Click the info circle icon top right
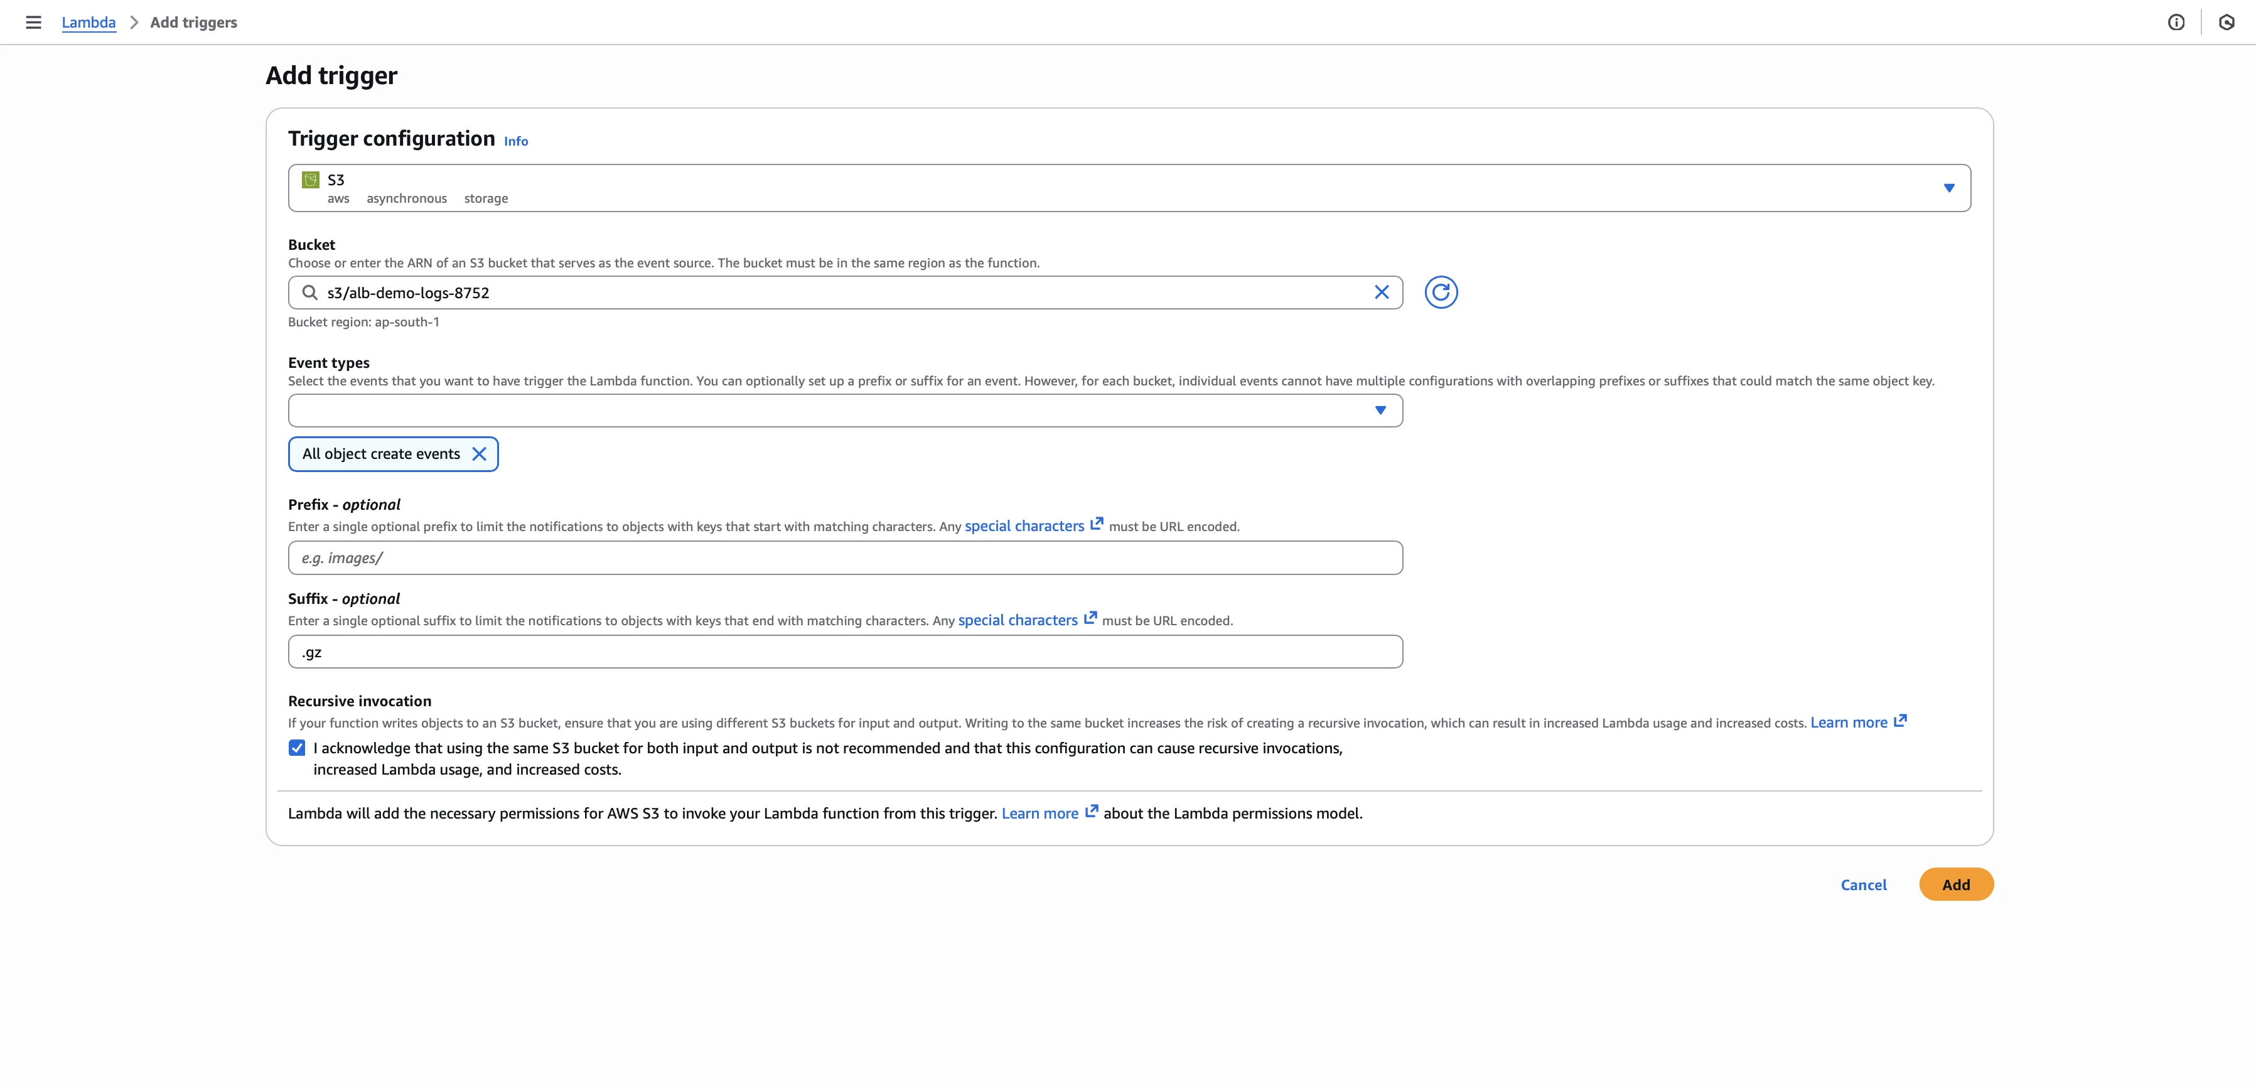Image resolution: width=2256 pixels, height=1086 pixels. tap(2176, 23)
